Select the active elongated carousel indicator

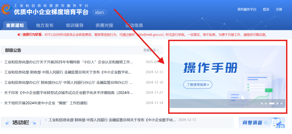tap(272, 103)
